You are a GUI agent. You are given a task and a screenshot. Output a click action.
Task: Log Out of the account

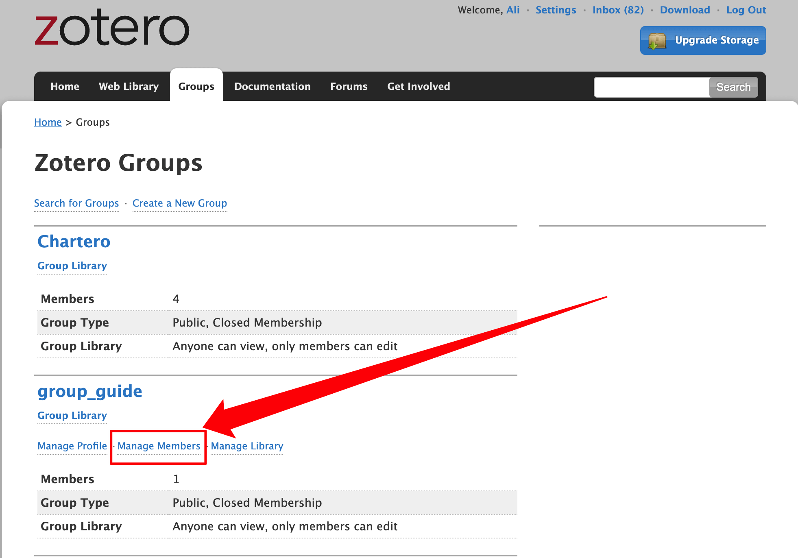(x=746, y=10)
